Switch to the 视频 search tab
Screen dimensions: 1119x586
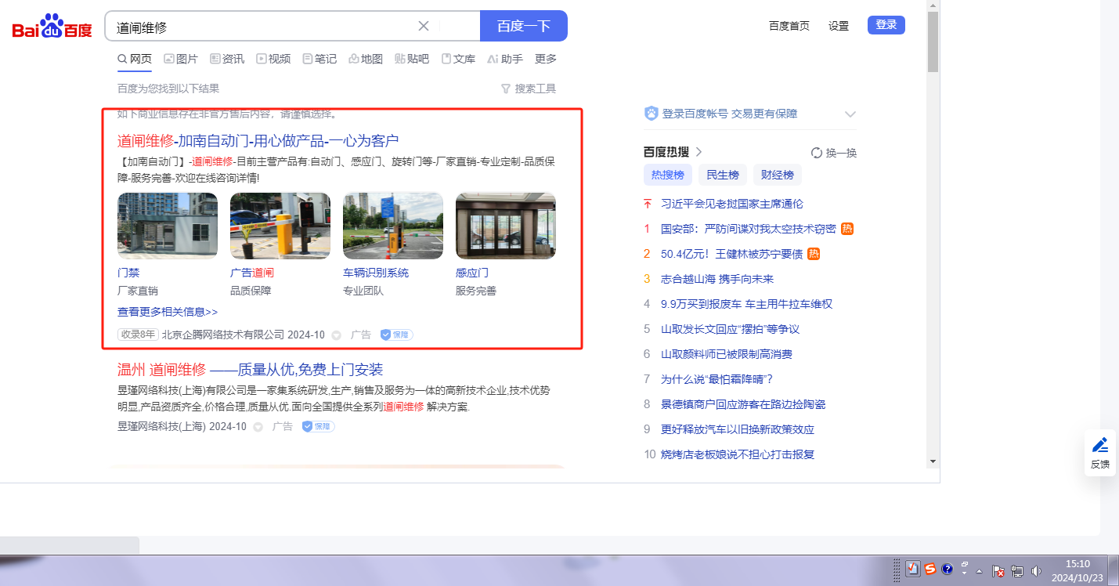(x=273, y=59)
